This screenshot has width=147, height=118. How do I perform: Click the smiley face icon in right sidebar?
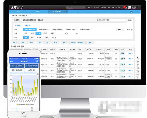tap(138, 62)
